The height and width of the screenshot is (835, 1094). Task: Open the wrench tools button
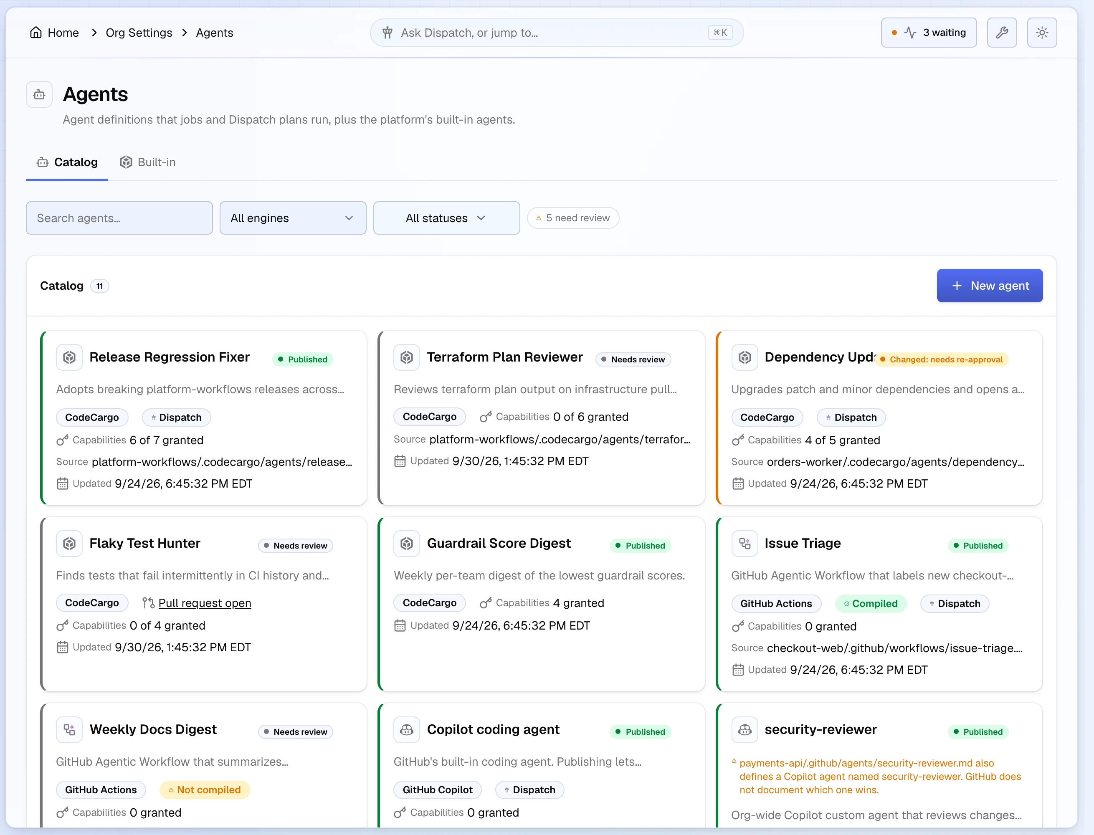pos(1002,33)
